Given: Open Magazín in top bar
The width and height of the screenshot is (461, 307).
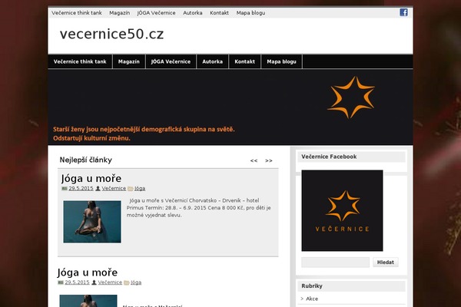Looking at the screenshot, I should pyautogui.click(x=119, y=12).
